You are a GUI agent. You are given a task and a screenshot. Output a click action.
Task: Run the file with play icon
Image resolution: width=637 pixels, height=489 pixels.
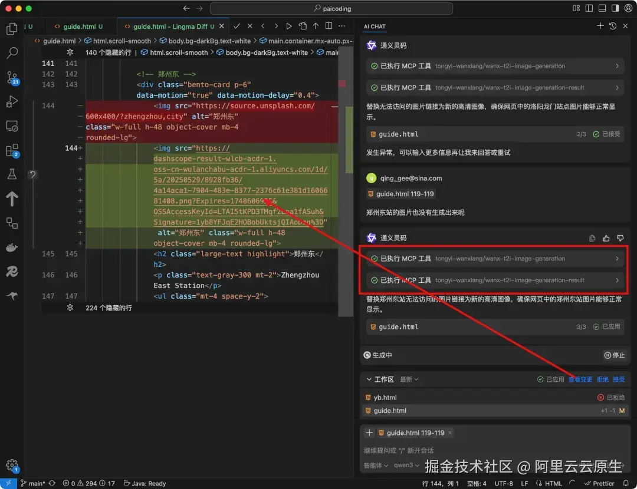click(x=289, y=26)
